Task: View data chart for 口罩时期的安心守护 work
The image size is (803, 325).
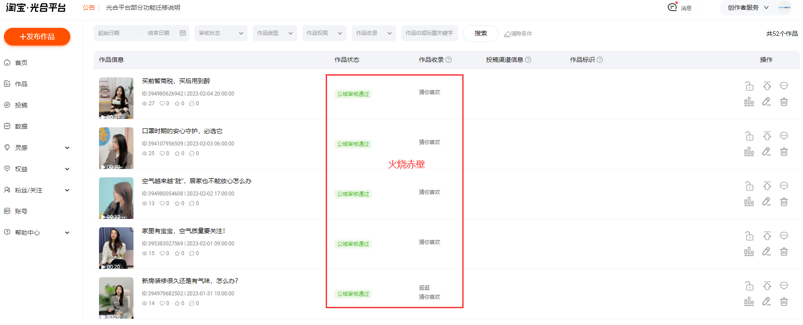Action: 749,152
